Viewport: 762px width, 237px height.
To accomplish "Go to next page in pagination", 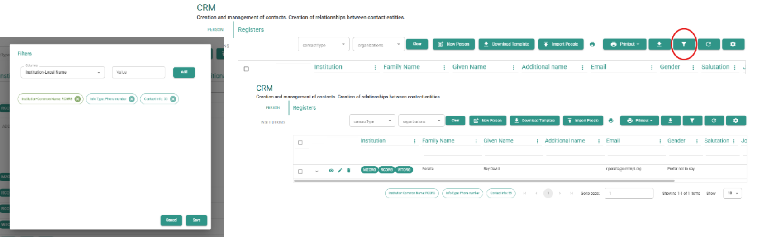I will [x=560, y=193].
